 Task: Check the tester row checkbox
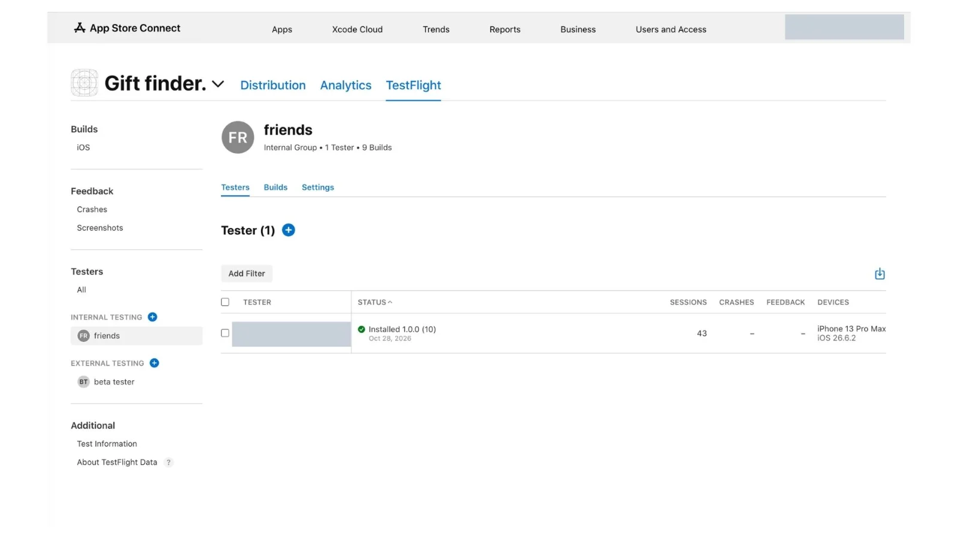pos(225,333)
